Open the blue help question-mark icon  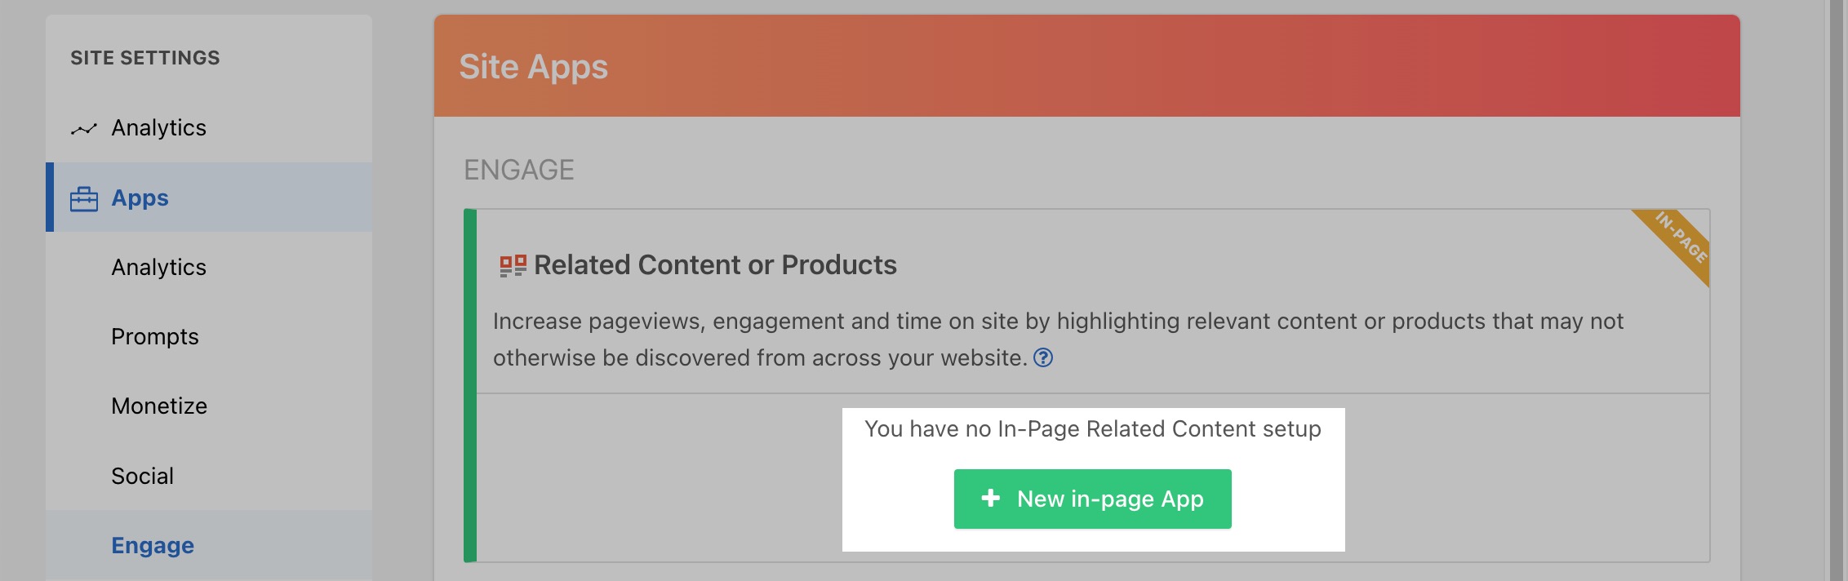click(1043, 357)
